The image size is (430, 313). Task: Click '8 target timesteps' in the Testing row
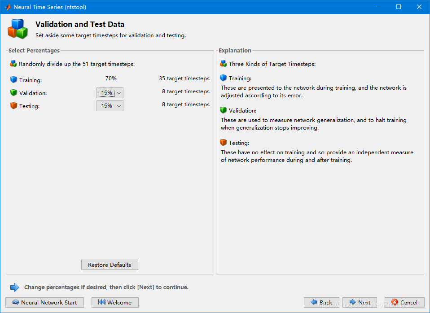coord(186,104)
